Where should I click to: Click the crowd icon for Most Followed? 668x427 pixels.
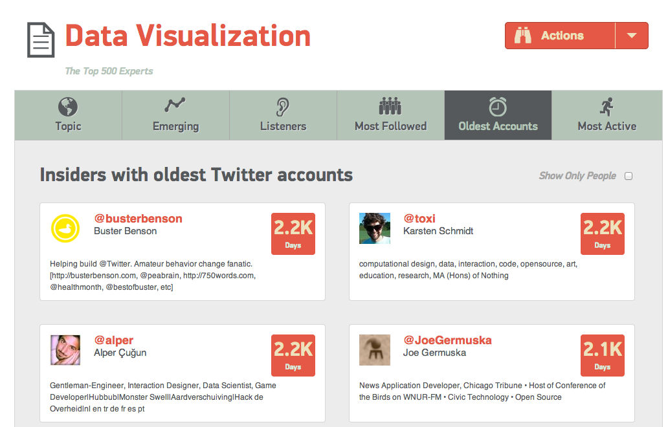[390, 106]
